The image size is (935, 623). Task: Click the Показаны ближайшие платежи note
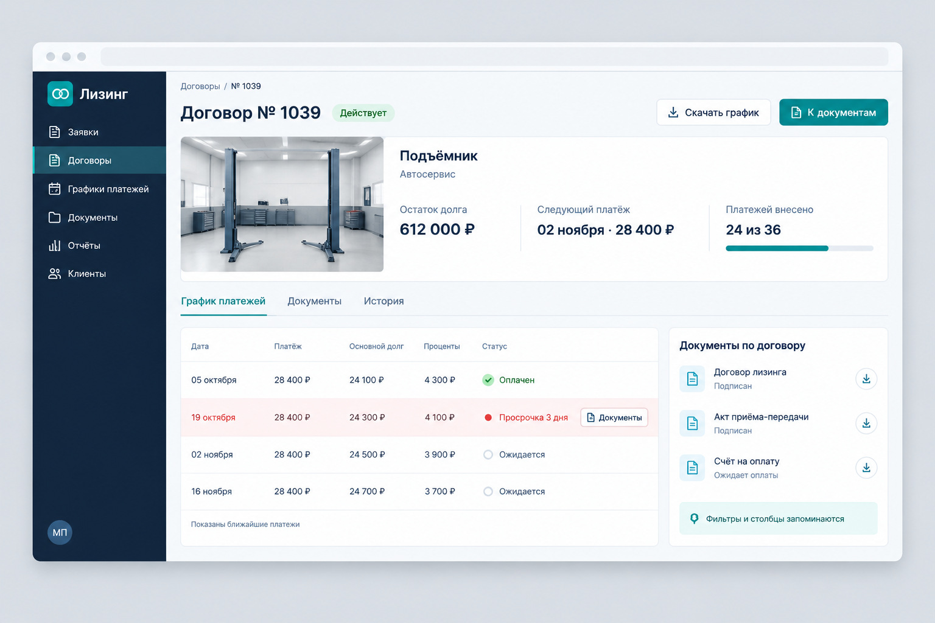245,524
